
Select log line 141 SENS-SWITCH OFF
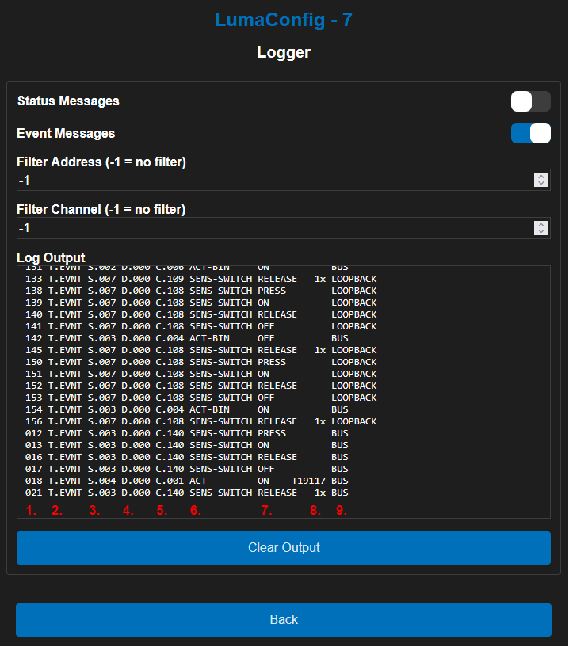coord(201,327)
